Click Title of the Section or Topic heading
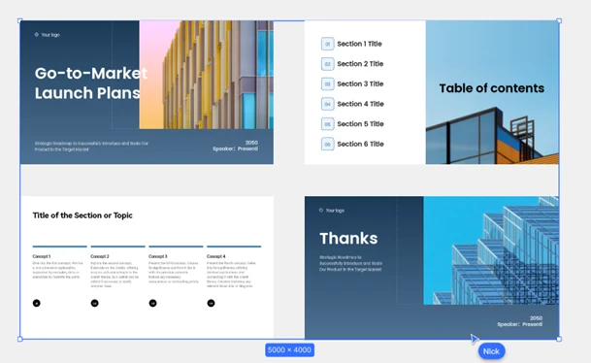The height and width of the screenshot is (363, 591). [x=82, y=215]
